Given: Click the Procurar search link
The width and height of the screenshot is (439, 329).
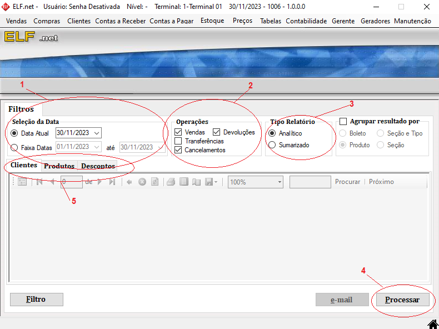Looking at the screenshot, I should pos(348,182).
